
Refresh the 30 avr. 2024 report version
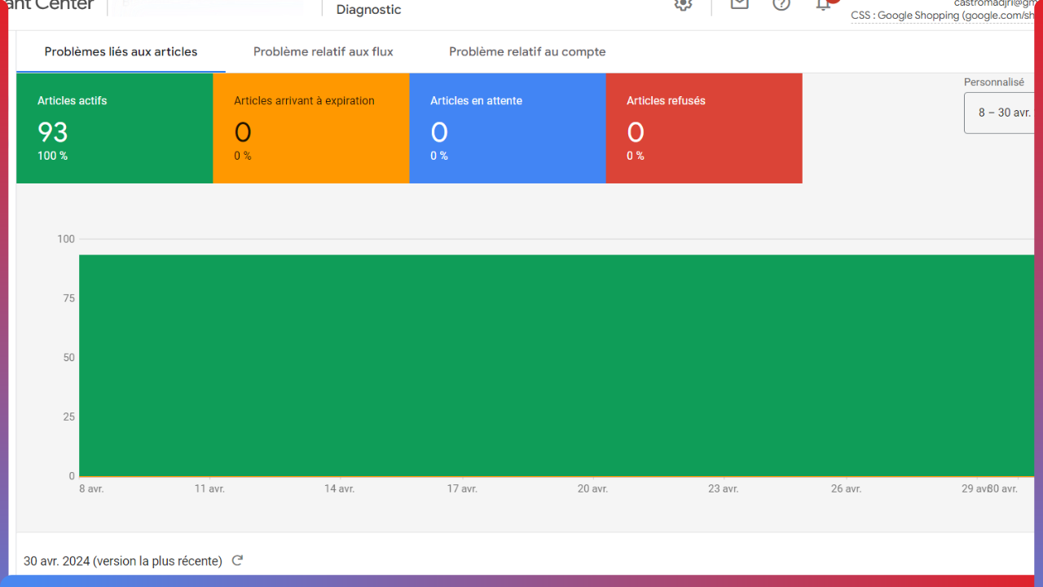coord(237,561)
